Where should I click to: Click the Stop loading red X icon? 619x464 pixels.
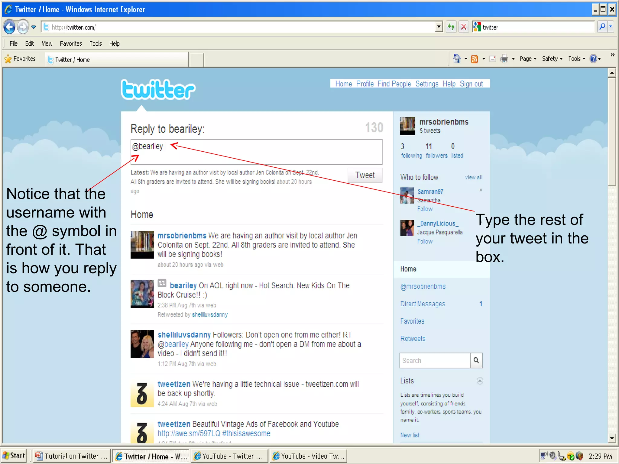(464, 27)
